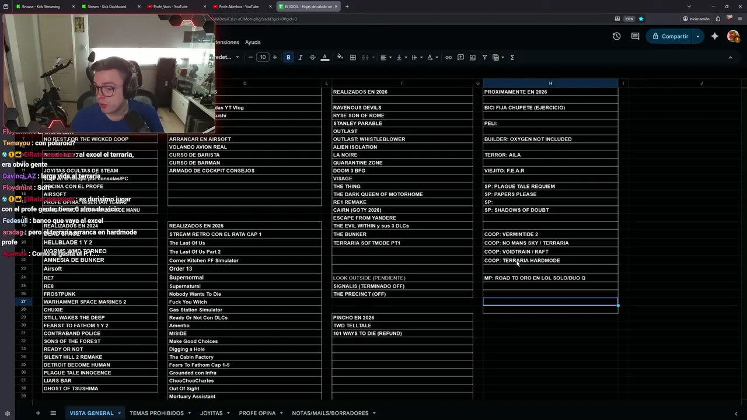
Task: Click the insert comment icon
Action: pyautogui.click(x=460, y=57)
